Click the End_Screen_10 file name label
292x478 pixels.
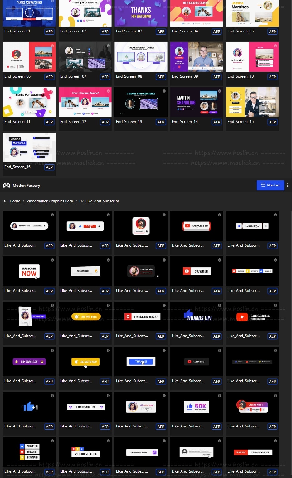point(241,76)
